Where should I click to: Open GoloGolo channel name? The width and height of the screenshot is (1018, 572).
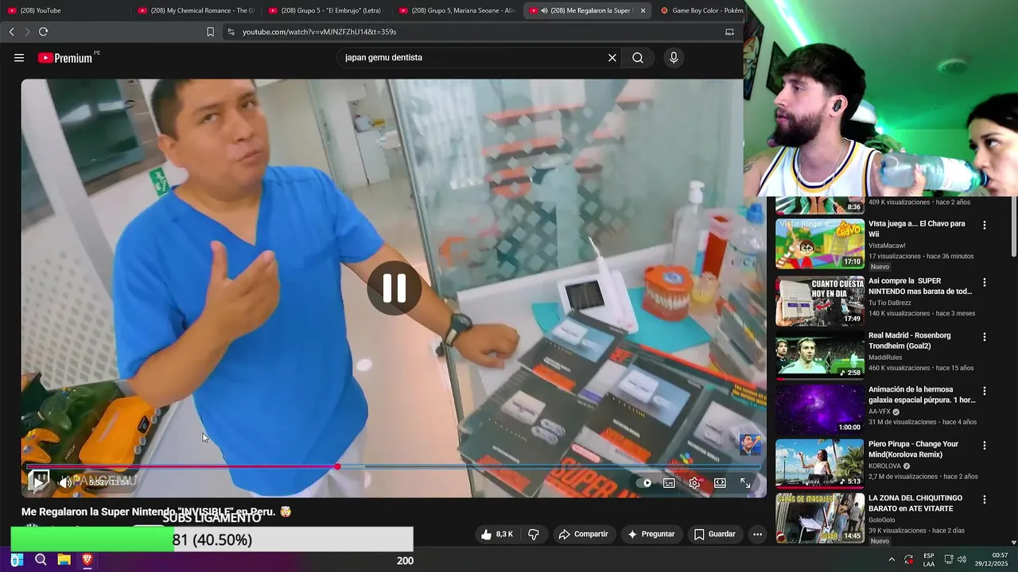(882, 520)
